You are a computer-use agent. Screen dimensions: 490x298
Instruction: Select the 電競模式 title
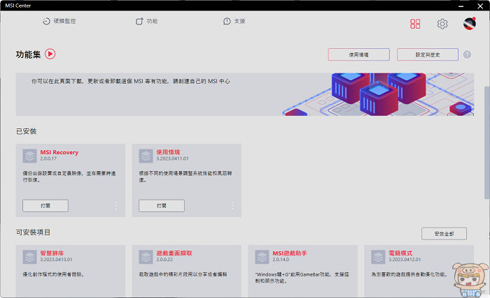tap(400, 253)
